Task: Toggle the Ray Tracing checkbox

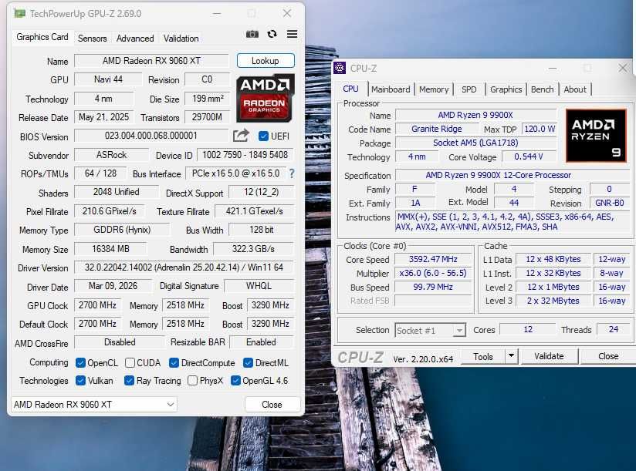Action: click(x=130, y=381)
